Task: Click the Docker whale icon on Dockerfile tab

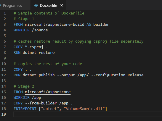Action: pyautogui.click(x=36, y=5)
